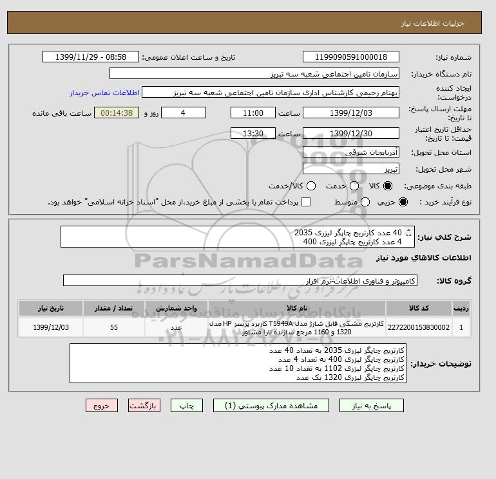Click the طبقه بندی موضوعی label

tap(437, 186)
